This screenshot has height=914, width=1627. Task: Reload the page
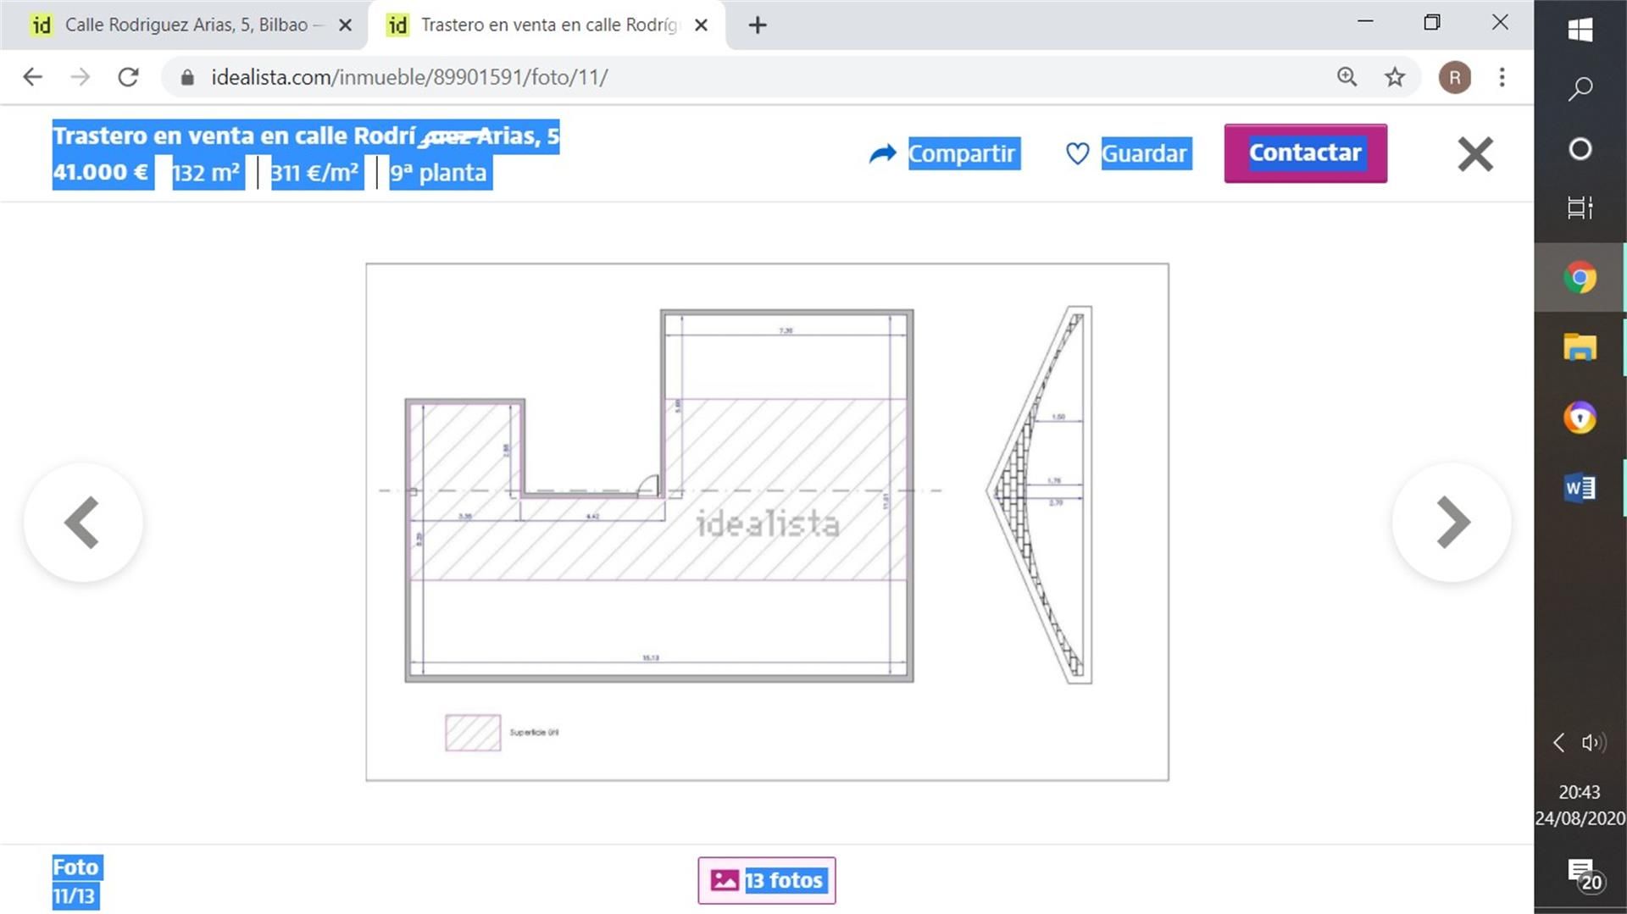pos(128,77)
